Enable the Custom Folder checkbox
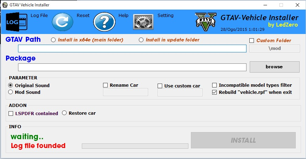Image resolution: width=306 pixels, height=159 pixels. point(252,41)
